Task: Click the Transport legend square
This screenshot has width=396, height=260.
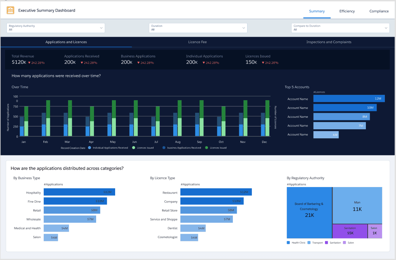Action: pos(309,242)
